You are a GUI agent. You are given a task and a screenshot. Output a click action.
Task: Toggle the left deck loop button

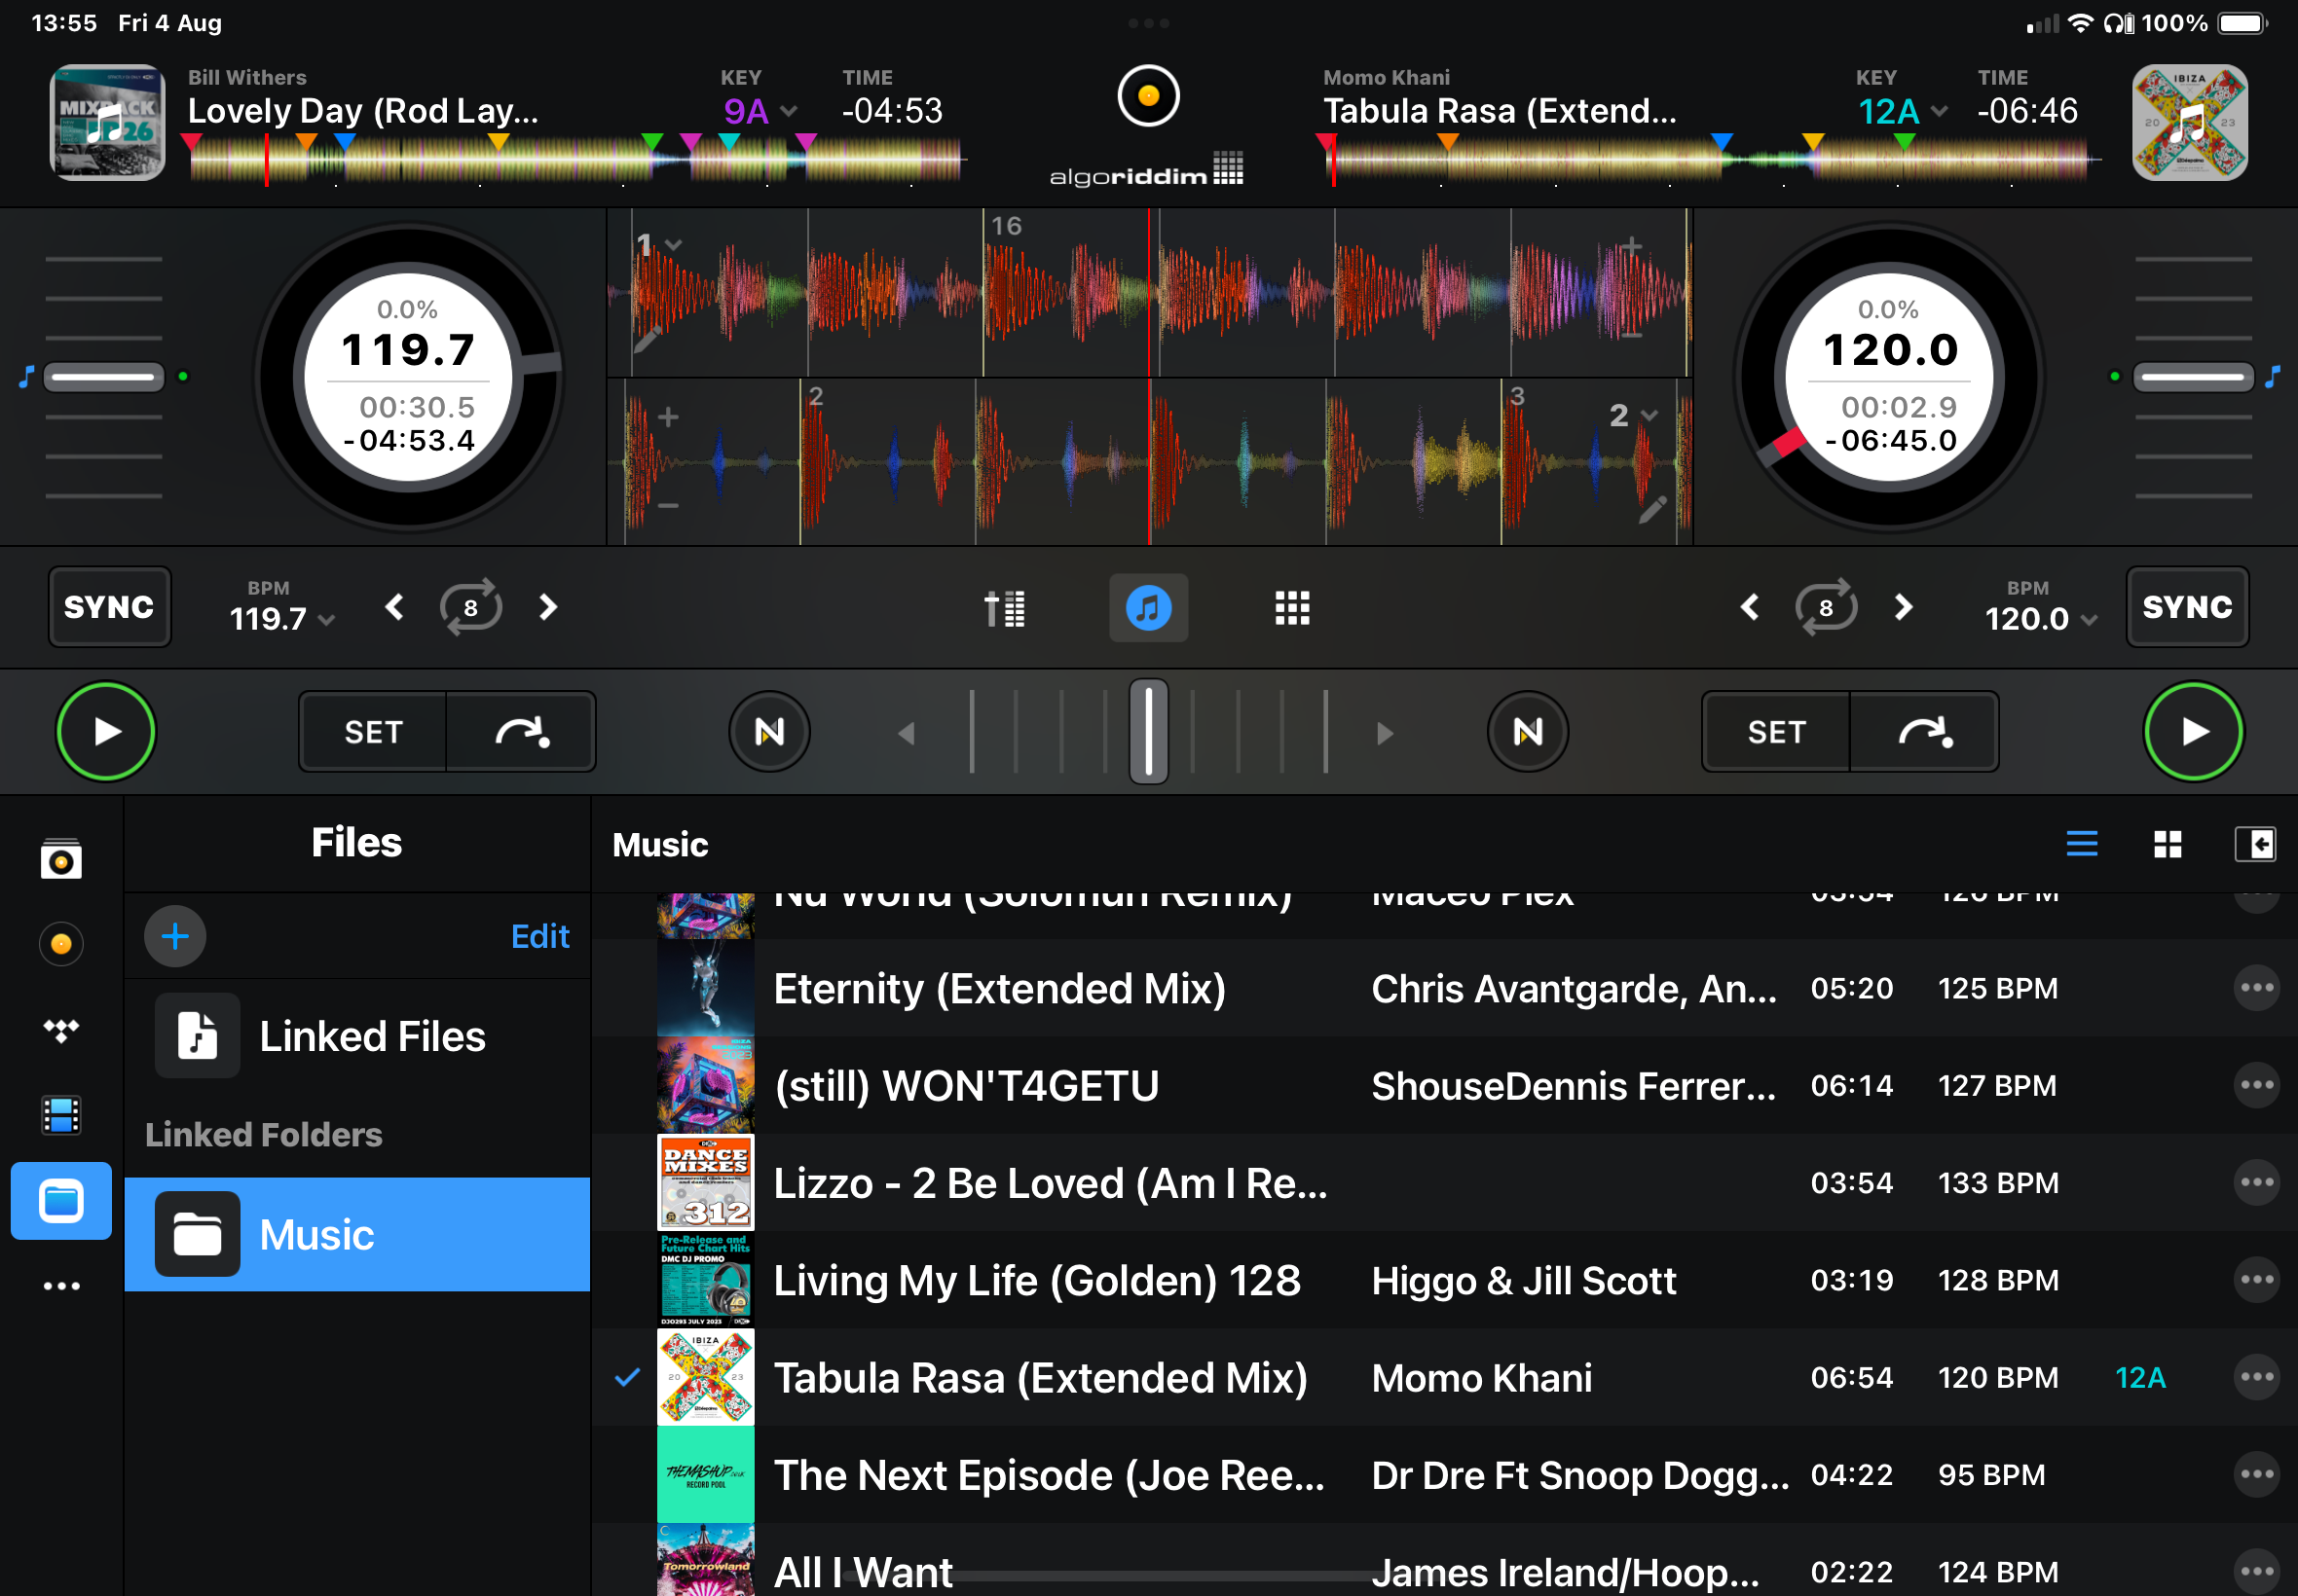click(x=470, y=607)
